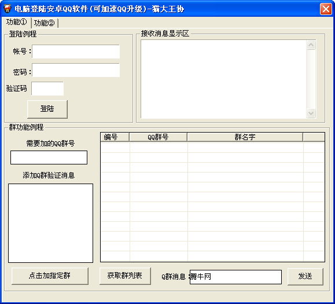
Task: Sort by the QQ群号 column header
Action: pos(158,137)
